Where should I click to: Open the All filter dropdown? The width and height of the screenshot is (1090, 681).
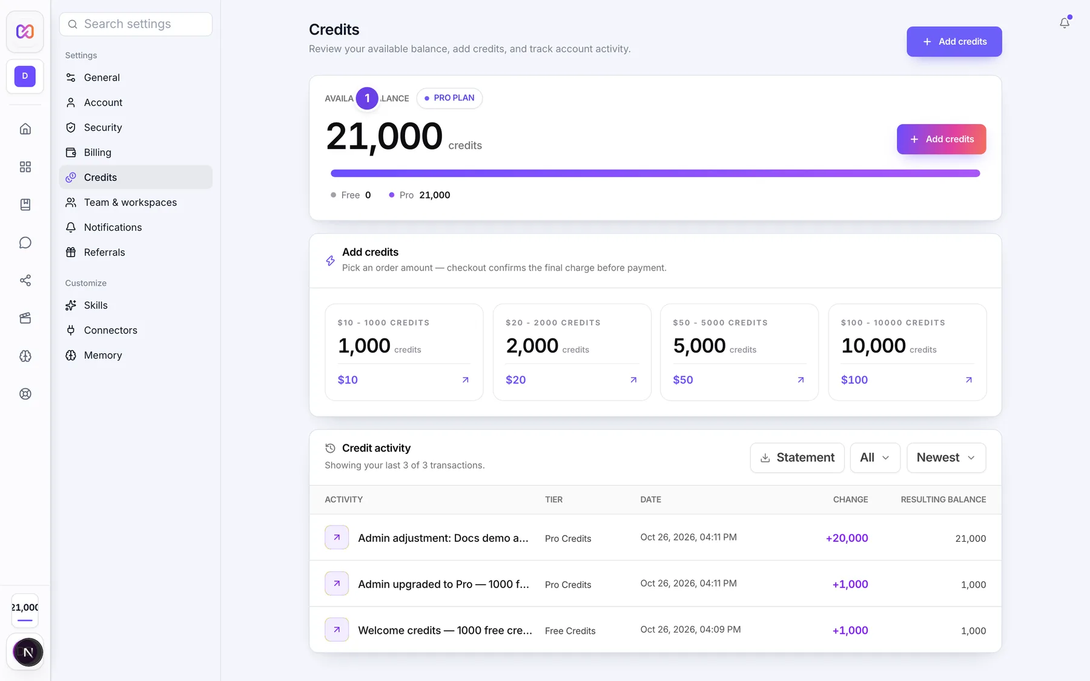875,458
